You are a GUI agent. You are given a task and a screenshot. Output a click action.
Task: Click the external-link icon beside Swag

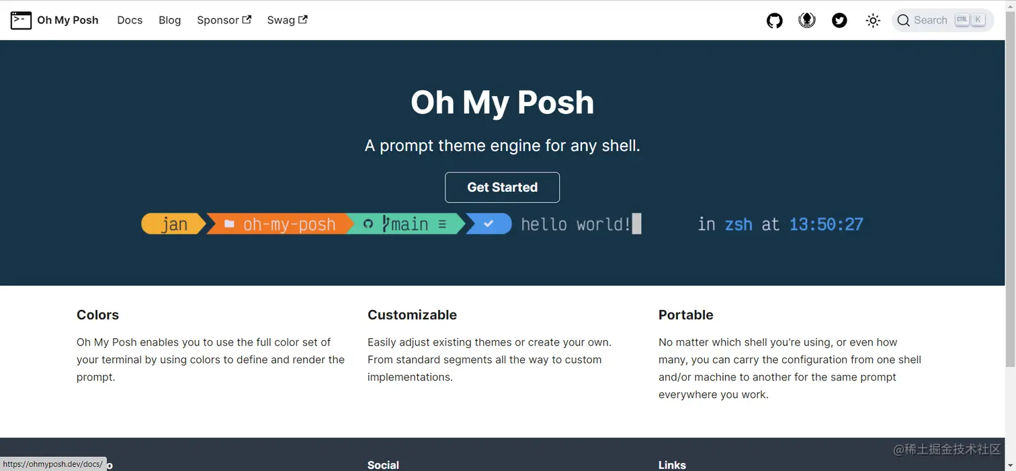(303, 19)
